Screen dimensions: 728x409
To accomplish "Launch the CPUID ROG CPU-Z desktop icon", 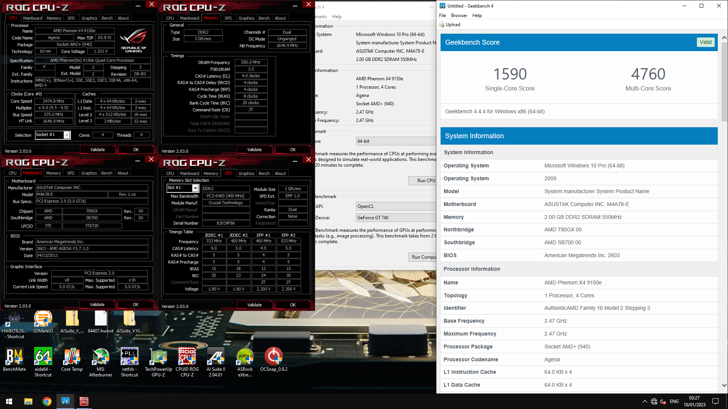I will click(x=187, y=362).
